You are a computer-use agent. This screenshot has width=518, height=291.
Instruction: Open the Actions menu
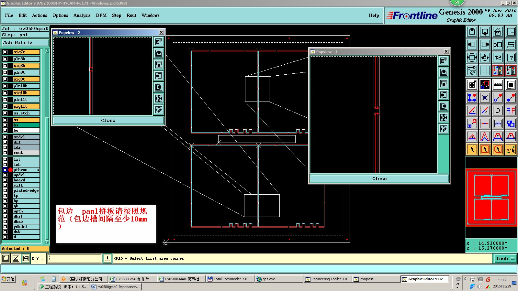pyautogui.click(x=39, y=15)
